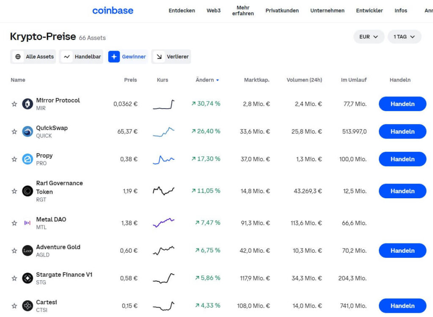Sort by the Preis column header
This screenshot has width=433, height=317.
130,80
